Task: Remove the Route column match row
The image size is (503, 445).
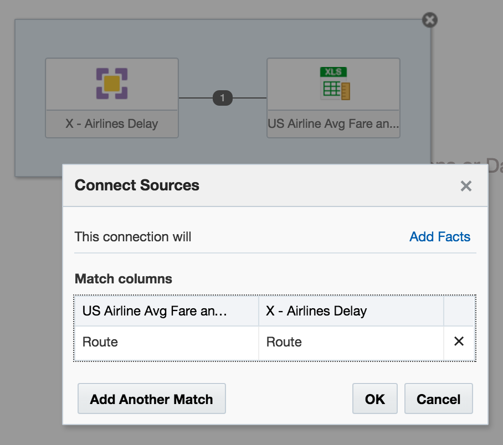Action: point(459,341)
